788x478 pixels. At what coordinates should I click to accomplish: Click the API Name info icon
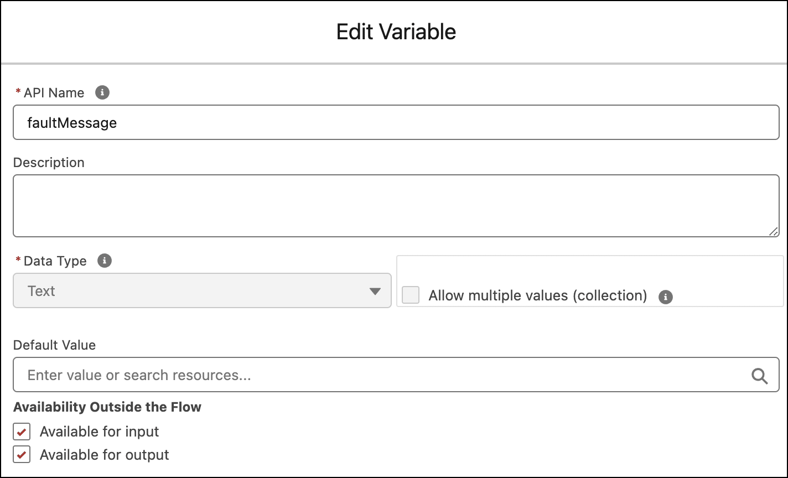pyautogui.click(x=102, y=92)
